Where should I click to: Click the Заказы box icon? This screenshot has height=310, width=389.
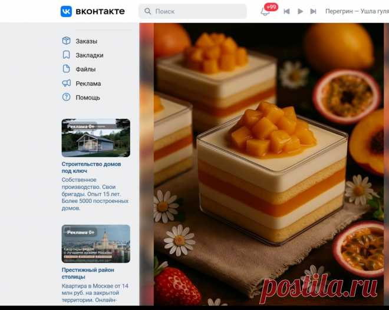[x=66, y=41]
